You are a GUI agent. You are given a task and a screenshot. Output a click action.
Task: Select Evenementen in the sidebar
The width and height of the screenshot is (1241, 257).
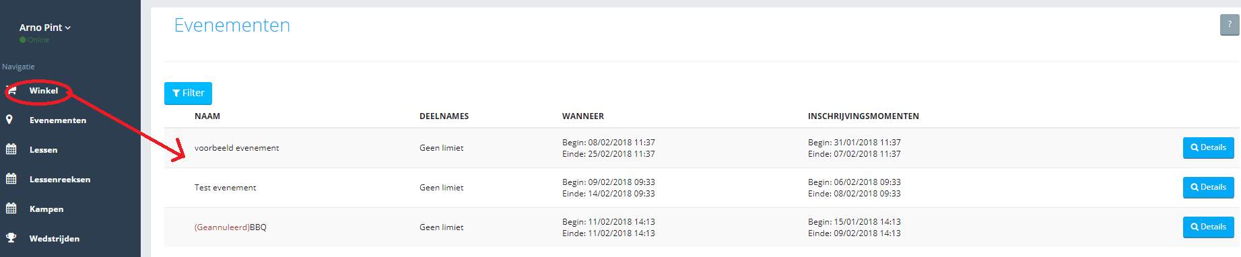pyautogui.click(x=58, y=120)
